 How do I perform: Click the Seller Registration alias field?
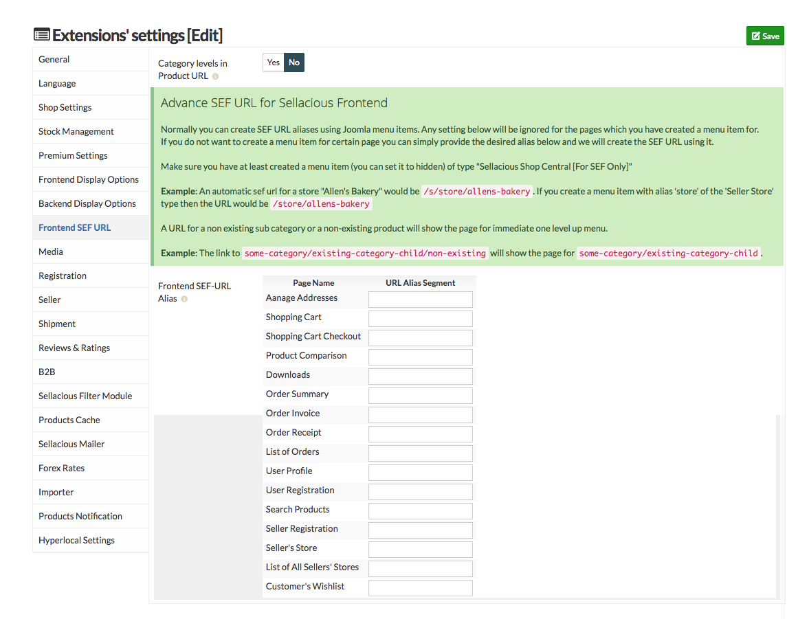[421, 530]
